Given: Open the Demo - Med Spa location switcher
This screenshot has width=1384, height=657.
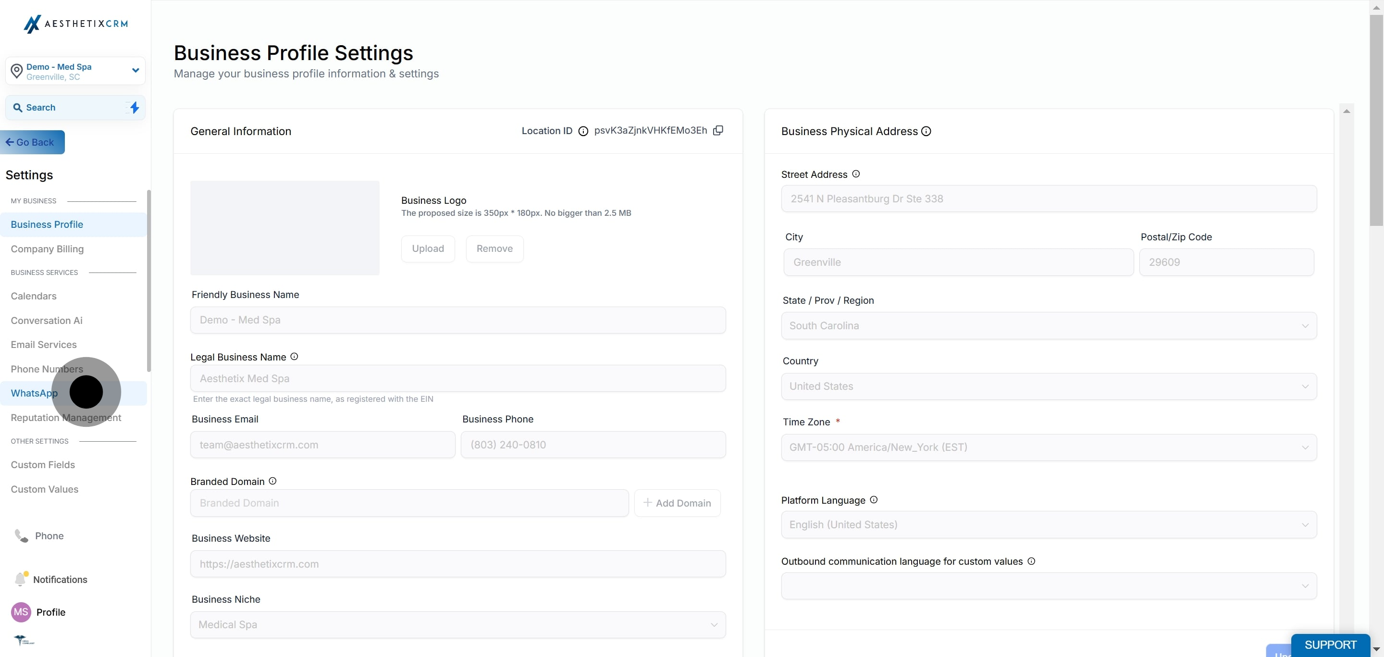Looking at the screenshot, I should [x=75, y=71].
